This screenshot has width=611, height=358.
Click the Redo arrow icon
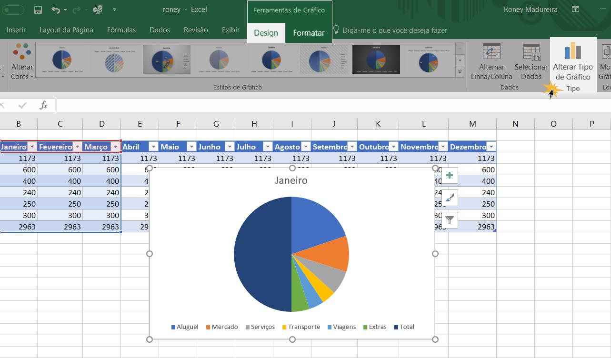[x=77, y=10]
